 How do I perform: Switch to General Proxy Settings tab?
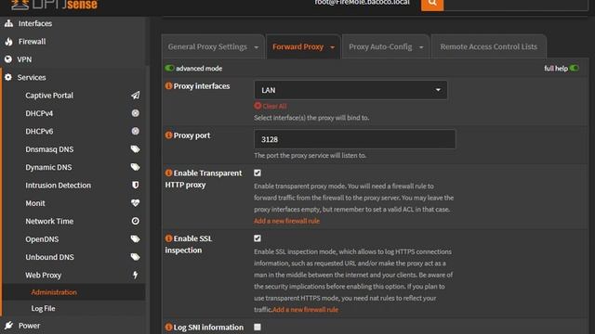click(x=207, y=46)
